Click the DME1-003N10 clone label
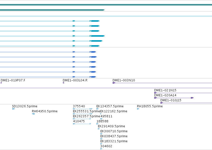This screenshot has width=212, height=150. tap(124, 80)
